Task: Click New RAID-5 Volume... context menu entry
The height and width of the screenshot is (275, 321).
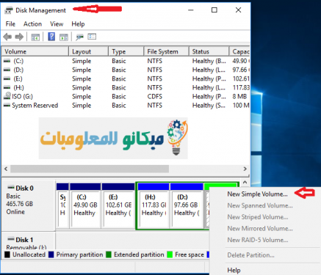Action: [258, 240]
